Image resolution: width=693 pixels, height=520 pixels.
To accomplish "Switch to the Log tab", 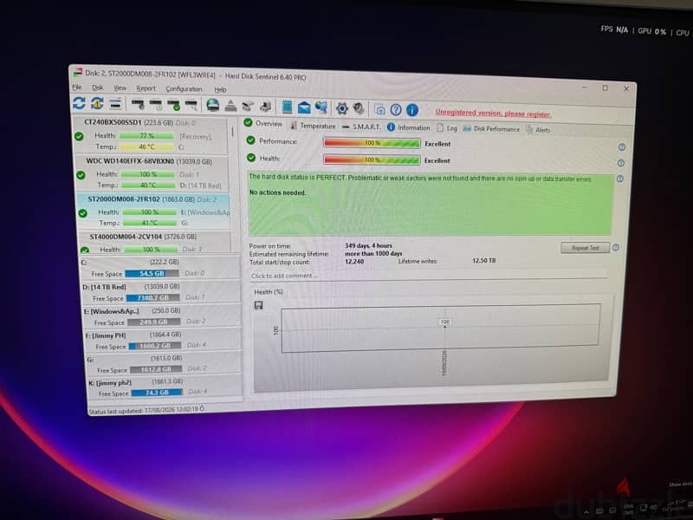I will (447, 128).
